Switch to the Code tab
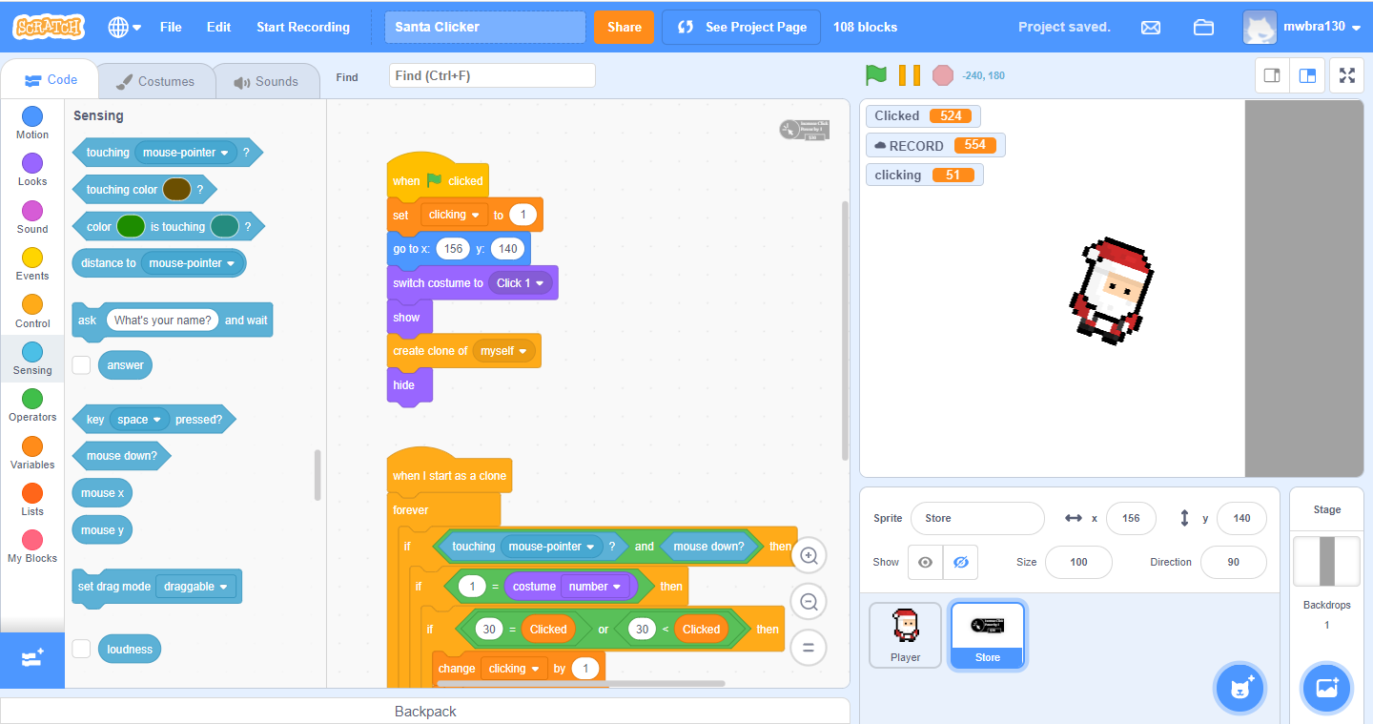The image size is (1373, 724). [51, 80]
